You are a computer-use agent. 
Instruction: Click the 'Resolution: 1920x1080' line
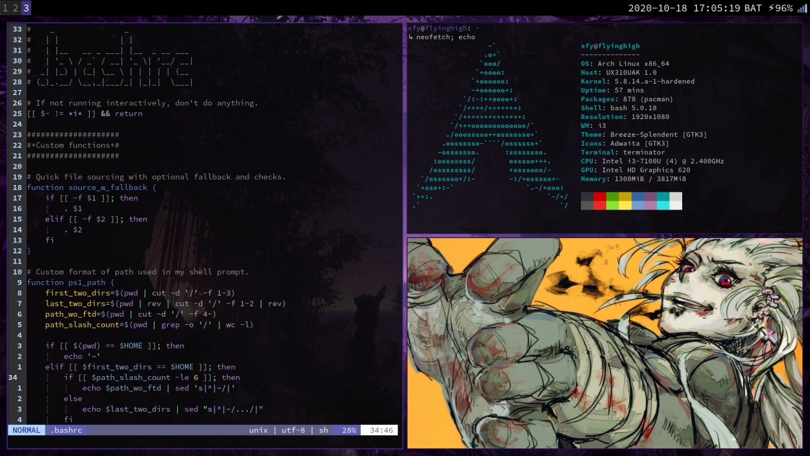tap(625, 117)
